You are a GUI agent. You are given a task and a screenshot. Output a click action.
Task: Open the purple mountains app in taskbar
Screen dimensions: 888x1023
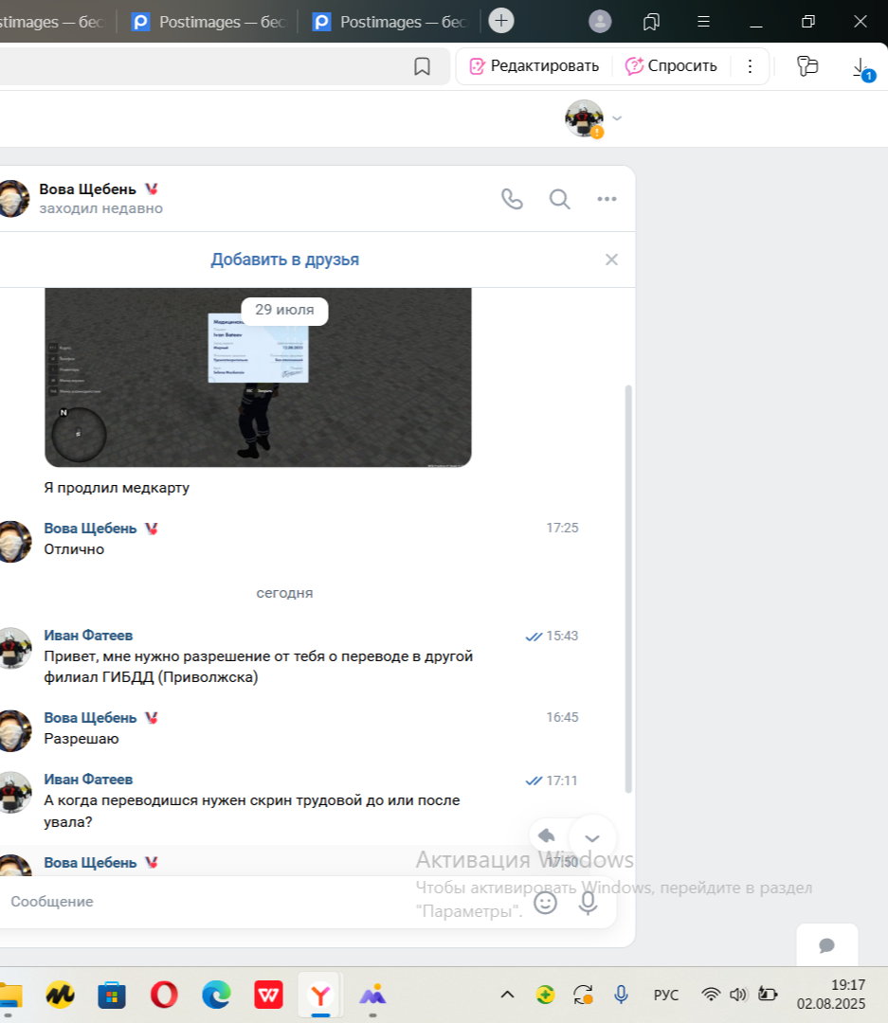coord(372,995)
